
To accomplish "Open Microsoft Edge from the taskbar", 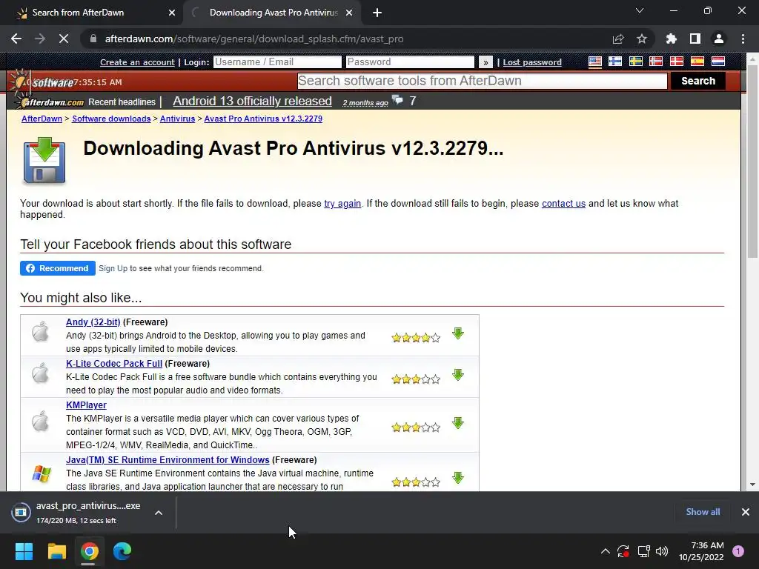I will tap(122, 551).
